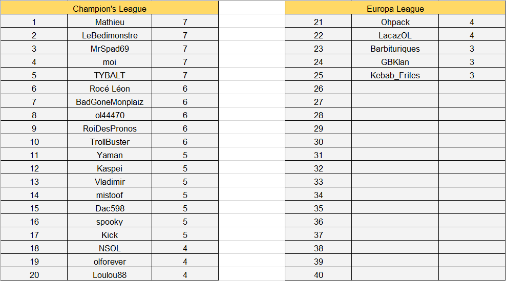The height and width of the screenshot is (281, 506).
Task: Click the Vladimir name cell
Action: [110, 182]
